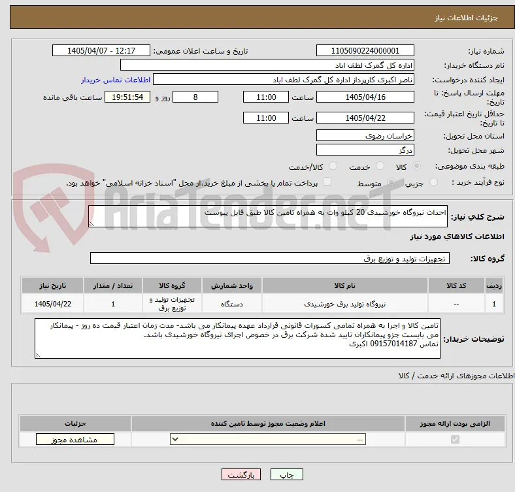This screenshot has width=515, height=492.
Task: Click the remaining time field 19:51:54
Action: tap(127, 97)
